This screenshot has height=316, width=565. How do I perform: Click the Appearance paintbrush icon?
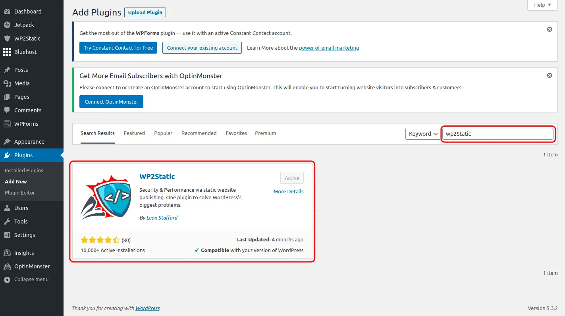7,142
